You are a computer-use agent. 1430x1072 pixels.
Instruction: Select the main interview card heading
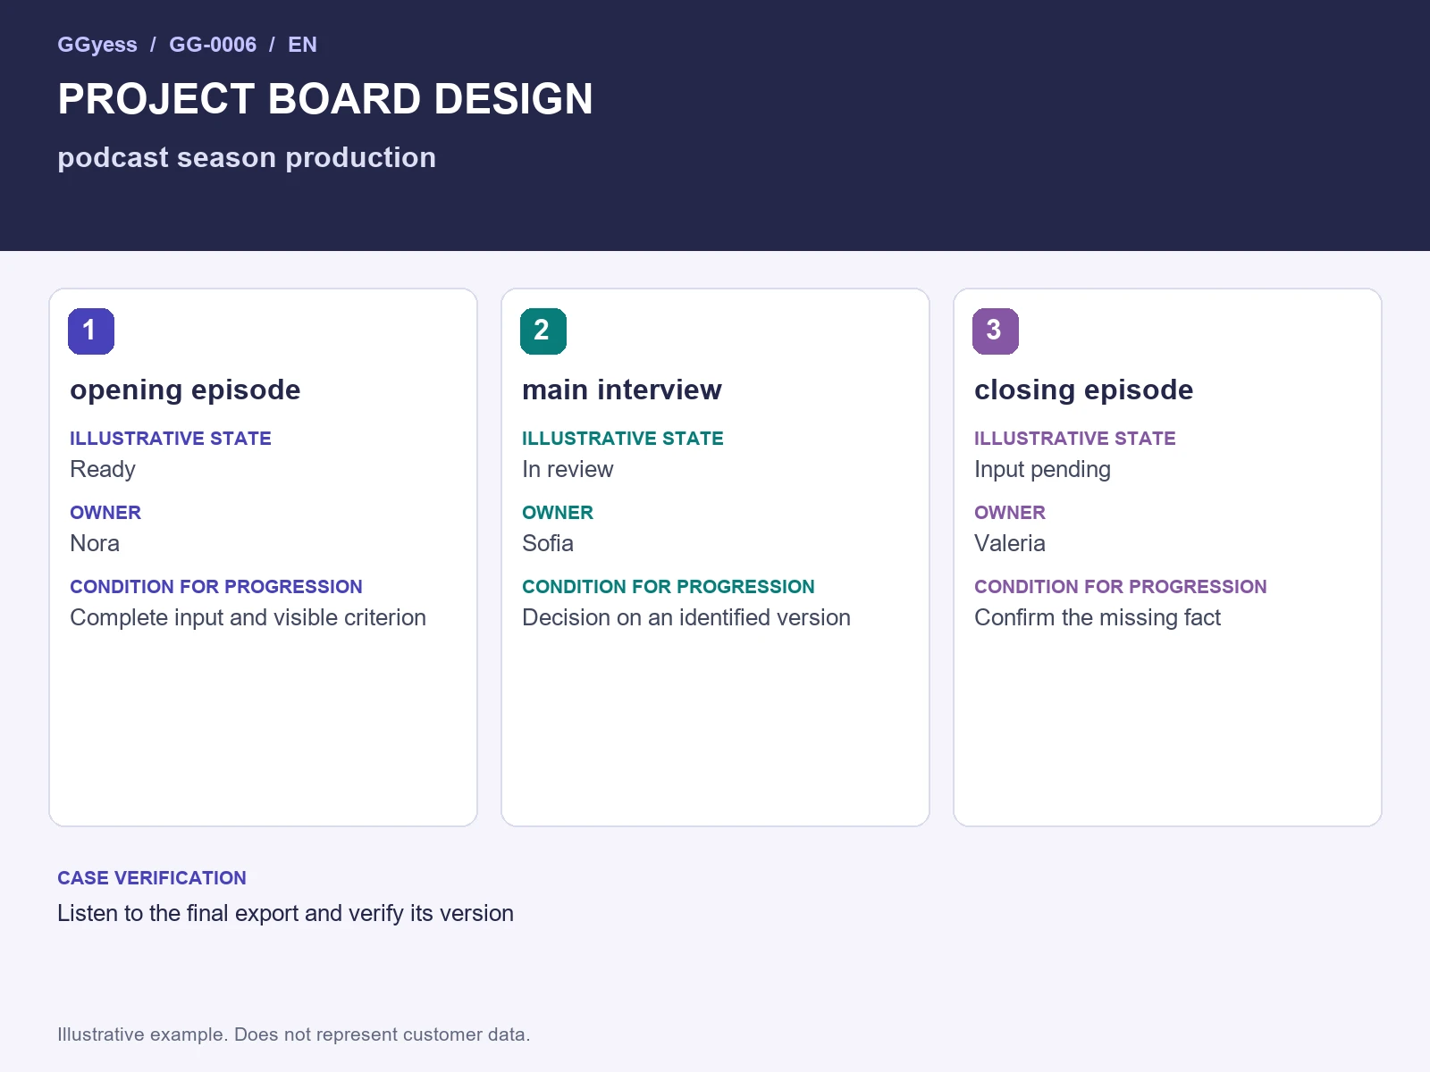[622, 389]
